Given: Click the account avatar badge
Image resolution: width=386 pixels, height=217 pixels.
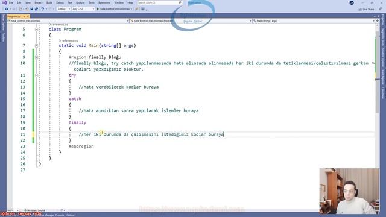Looking at the screenshot, I should point(352,2).
